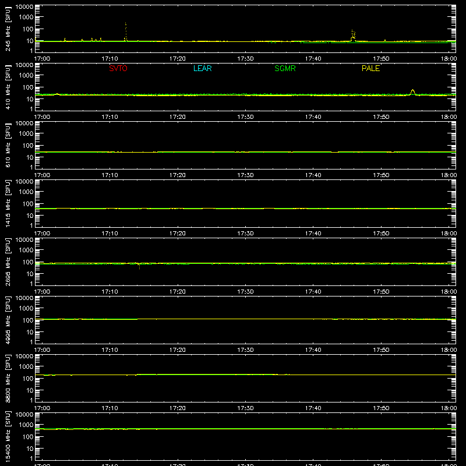This screenshot has width=466, height=466.
Task: Select the 2695 MHz [SFU] axis title
Action: point(8,262)
